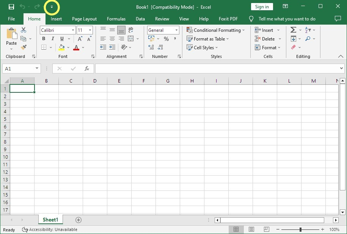Click Accounting Number Format icon

tap(151, 39)
